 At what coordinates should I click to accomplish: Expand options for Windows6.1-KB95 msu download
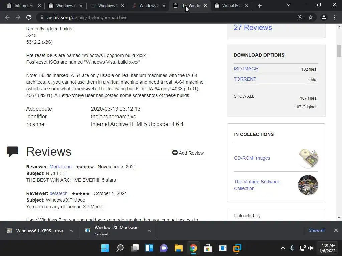pyautogui.click(x=71, y=231)
